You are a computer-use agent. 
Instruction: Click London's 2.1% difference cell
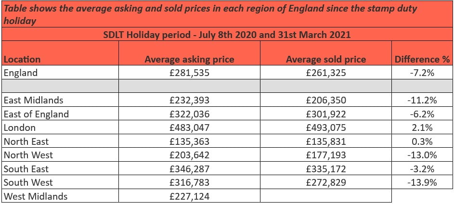(x=422, y=128)
